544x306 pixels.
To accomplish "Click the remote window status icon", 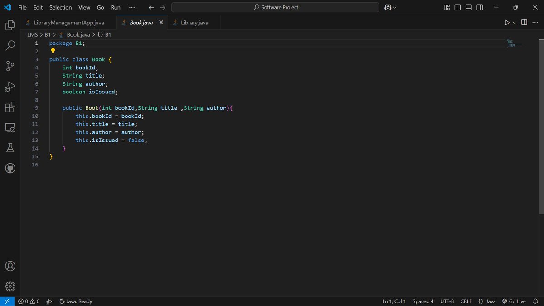I will pos(7,301).
